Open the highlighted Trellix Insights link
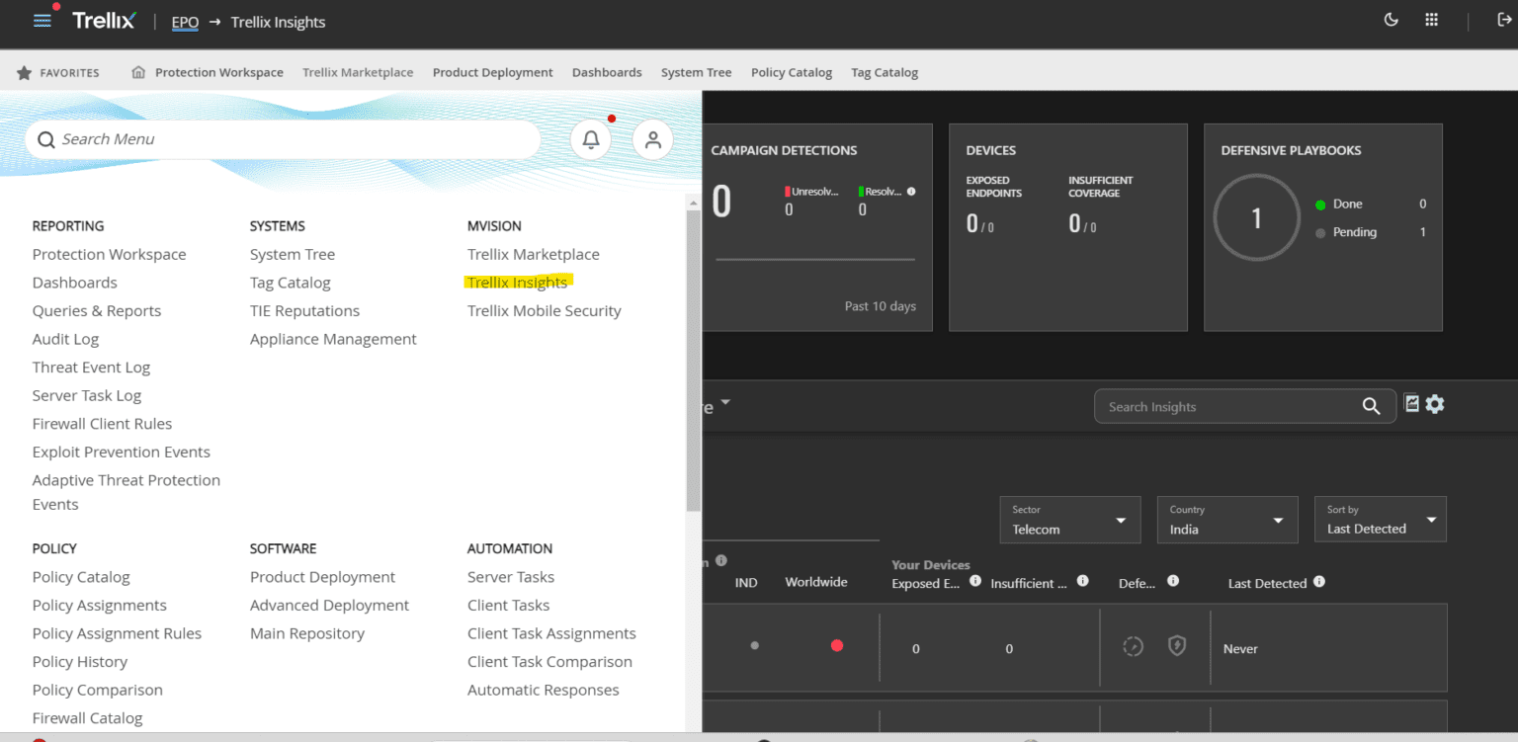This screenshot has height=742, width=1518. tap(517, 282)
